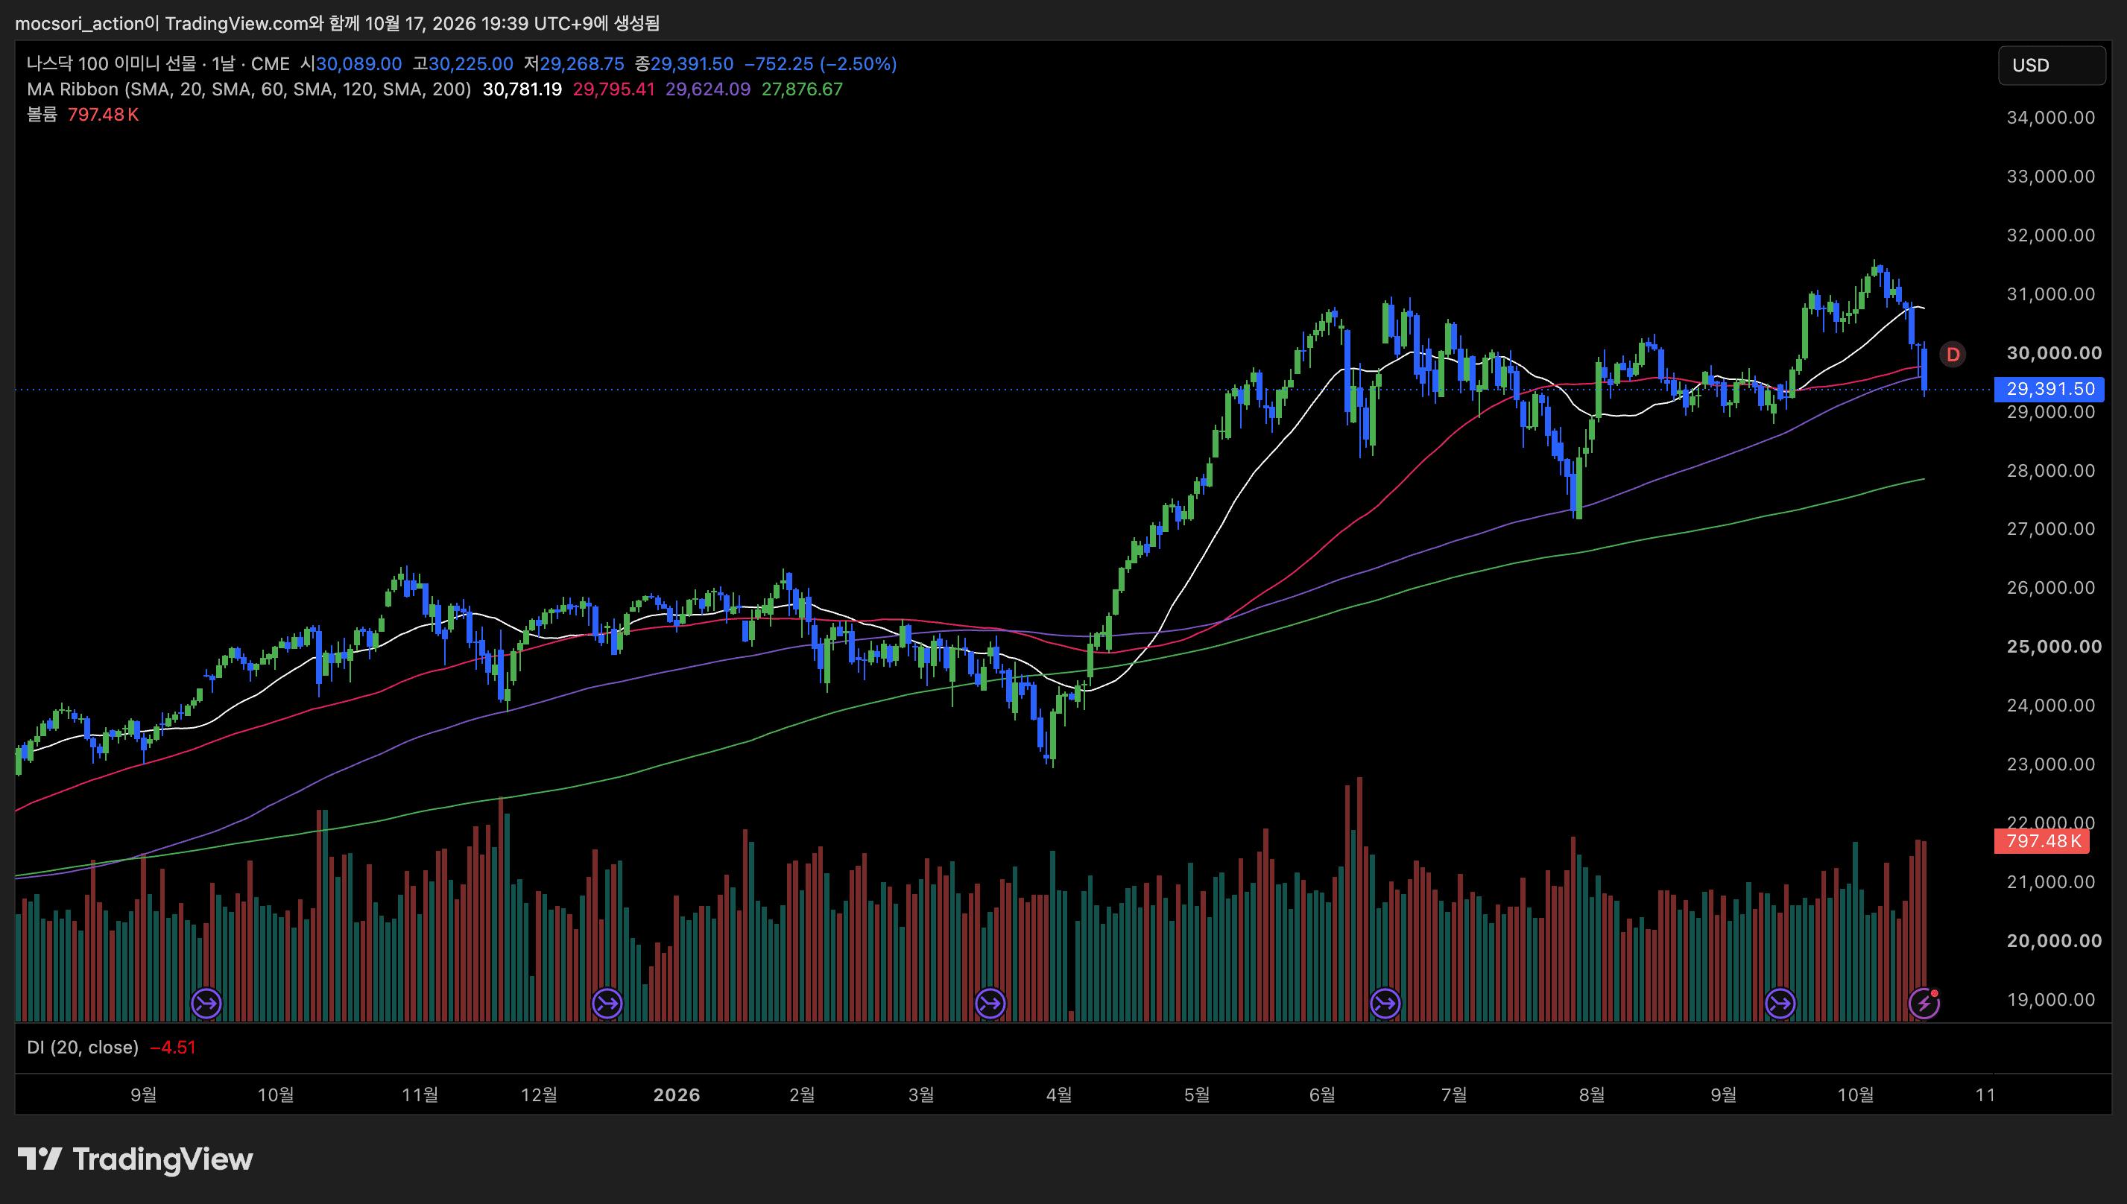The height and width of the screenshot is (1204, 2127).
Task: Click the TradingView logo
Action: pyautogui.click(x=136, y=1159)
